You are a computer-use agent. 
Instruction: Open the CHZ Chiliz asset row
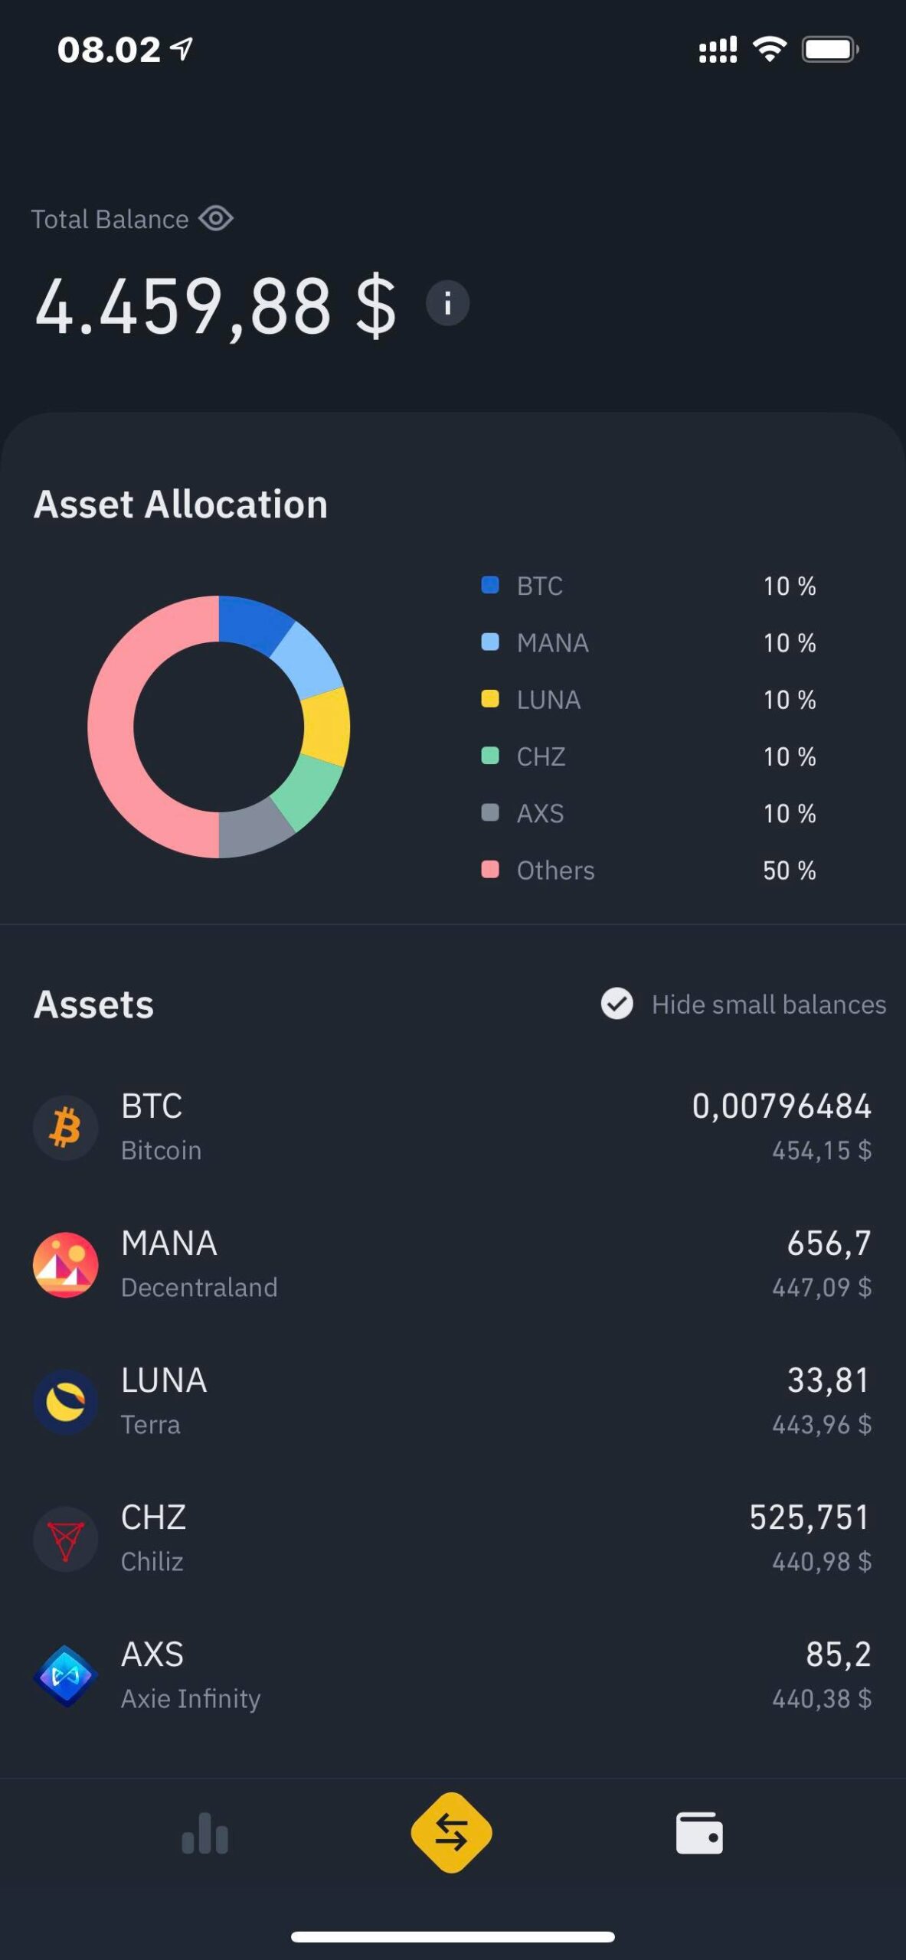coord(453,1538)
